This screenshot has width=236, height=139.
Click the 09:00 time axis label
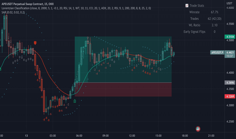[106, 136]
